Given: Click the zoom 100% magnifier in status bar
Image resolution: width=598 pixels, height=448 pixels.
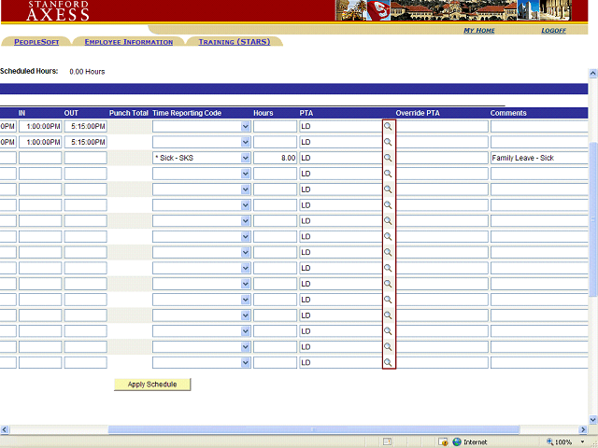Looking at the screenshot, I should pyautogui.click(x=548, y=441).
